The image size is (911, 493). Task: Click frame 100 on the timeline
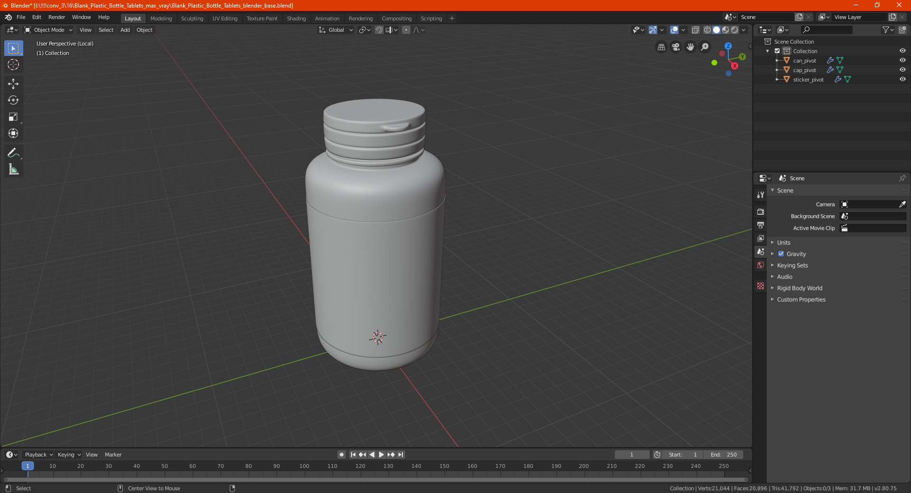pyautogui.click(x=304, y=466)
